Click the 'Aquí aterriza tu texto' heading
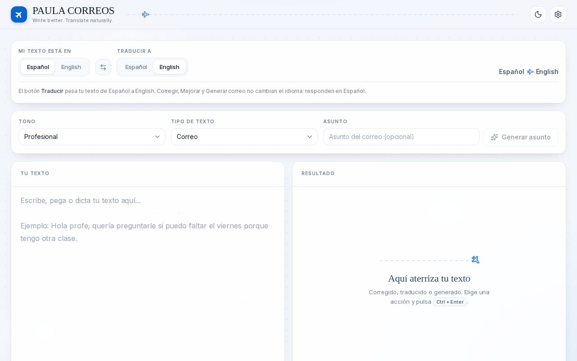This screenshot has width=577, height=361. click(x=429, y=278)
